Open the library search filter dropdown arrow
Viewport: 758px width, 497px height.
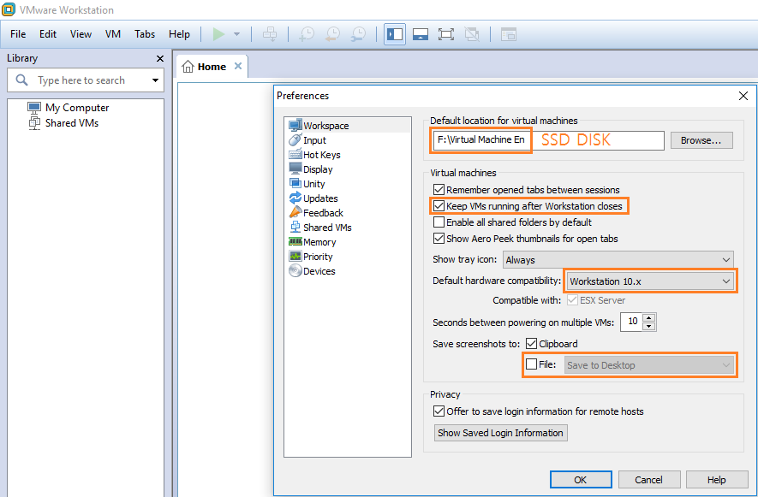tap(155, 80)
